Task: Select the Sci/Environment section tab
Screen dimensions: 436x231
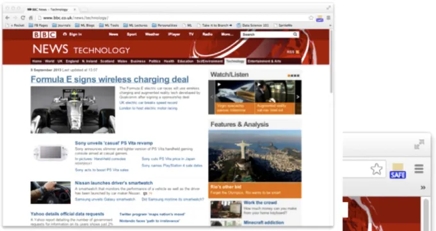Action: [209, 61]
